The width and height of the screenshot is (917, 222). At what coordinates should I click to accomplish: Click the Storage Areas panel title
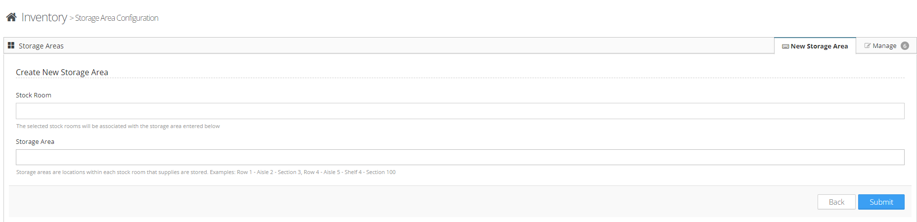(x=41, y=46)
